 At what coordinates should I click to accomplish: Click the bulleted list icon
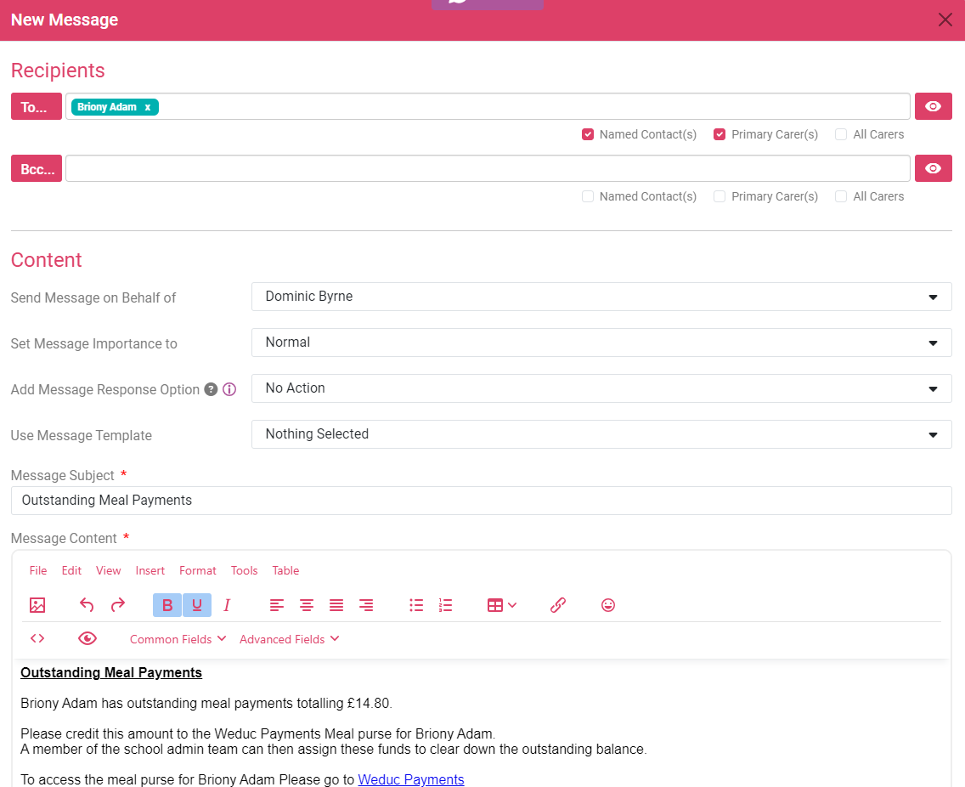[416, 605]
